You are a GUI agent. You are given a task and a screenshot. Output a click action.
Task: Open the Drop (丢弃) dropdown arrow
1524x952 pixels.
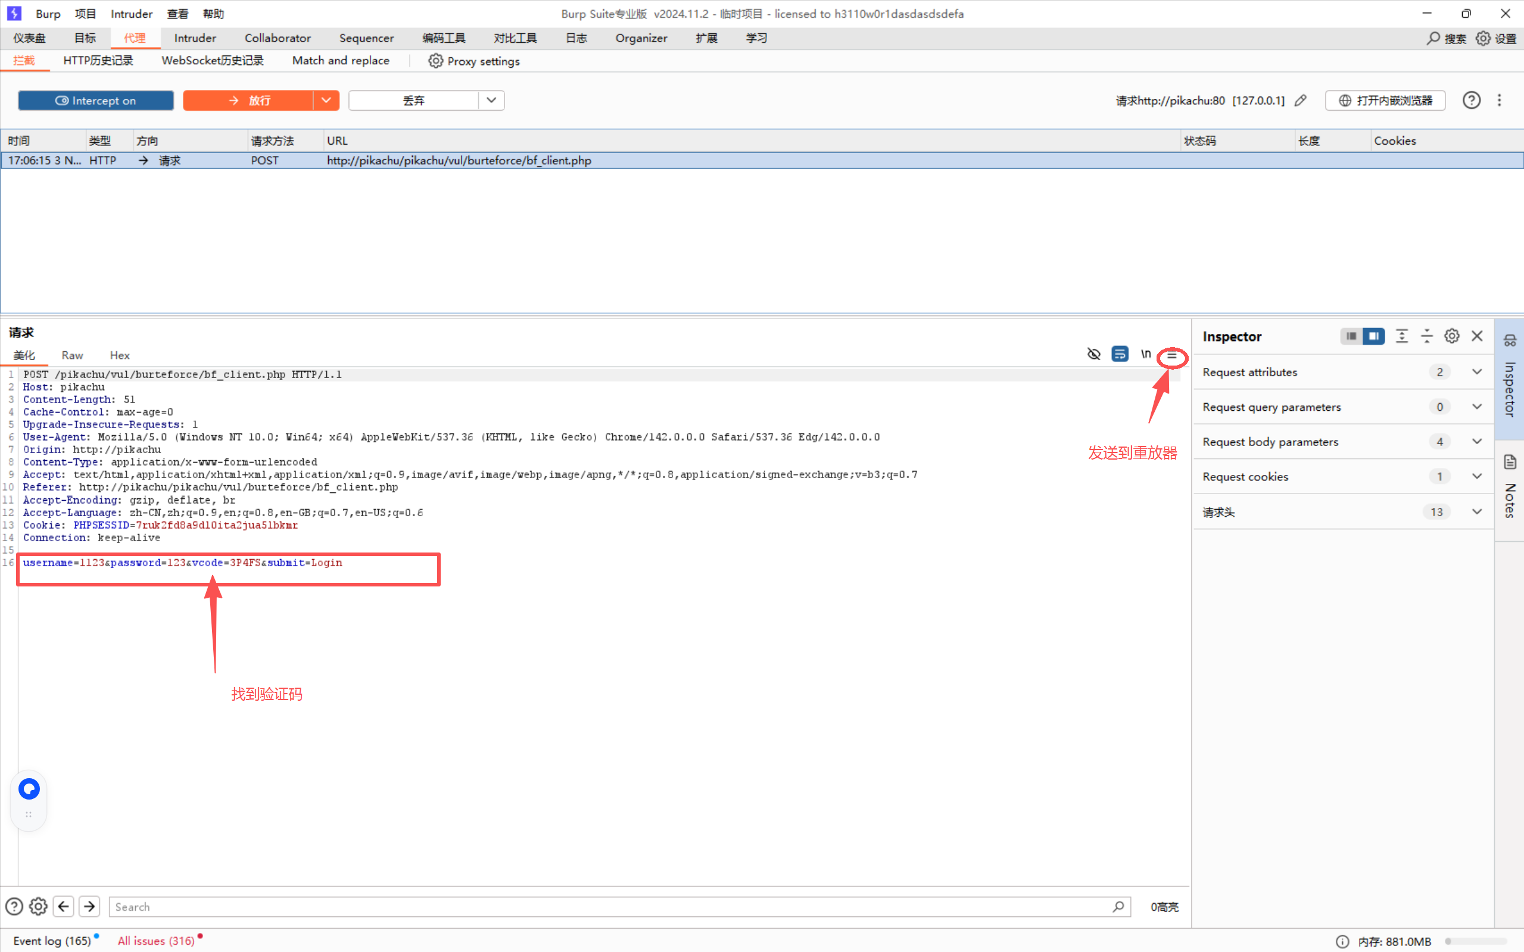coord(491,100)
